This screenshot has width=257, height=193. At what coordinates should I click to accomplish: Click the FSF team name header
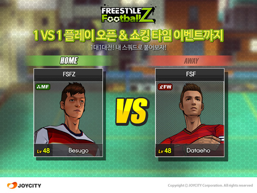[x=190, y=75]
